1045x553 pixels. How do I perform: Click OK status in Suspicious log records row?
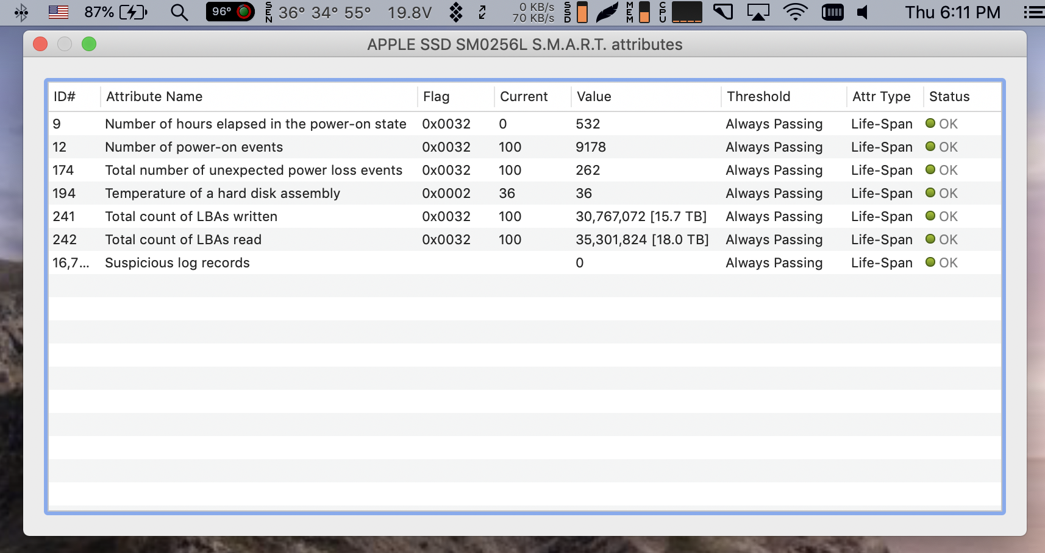(x=941, y=262)
